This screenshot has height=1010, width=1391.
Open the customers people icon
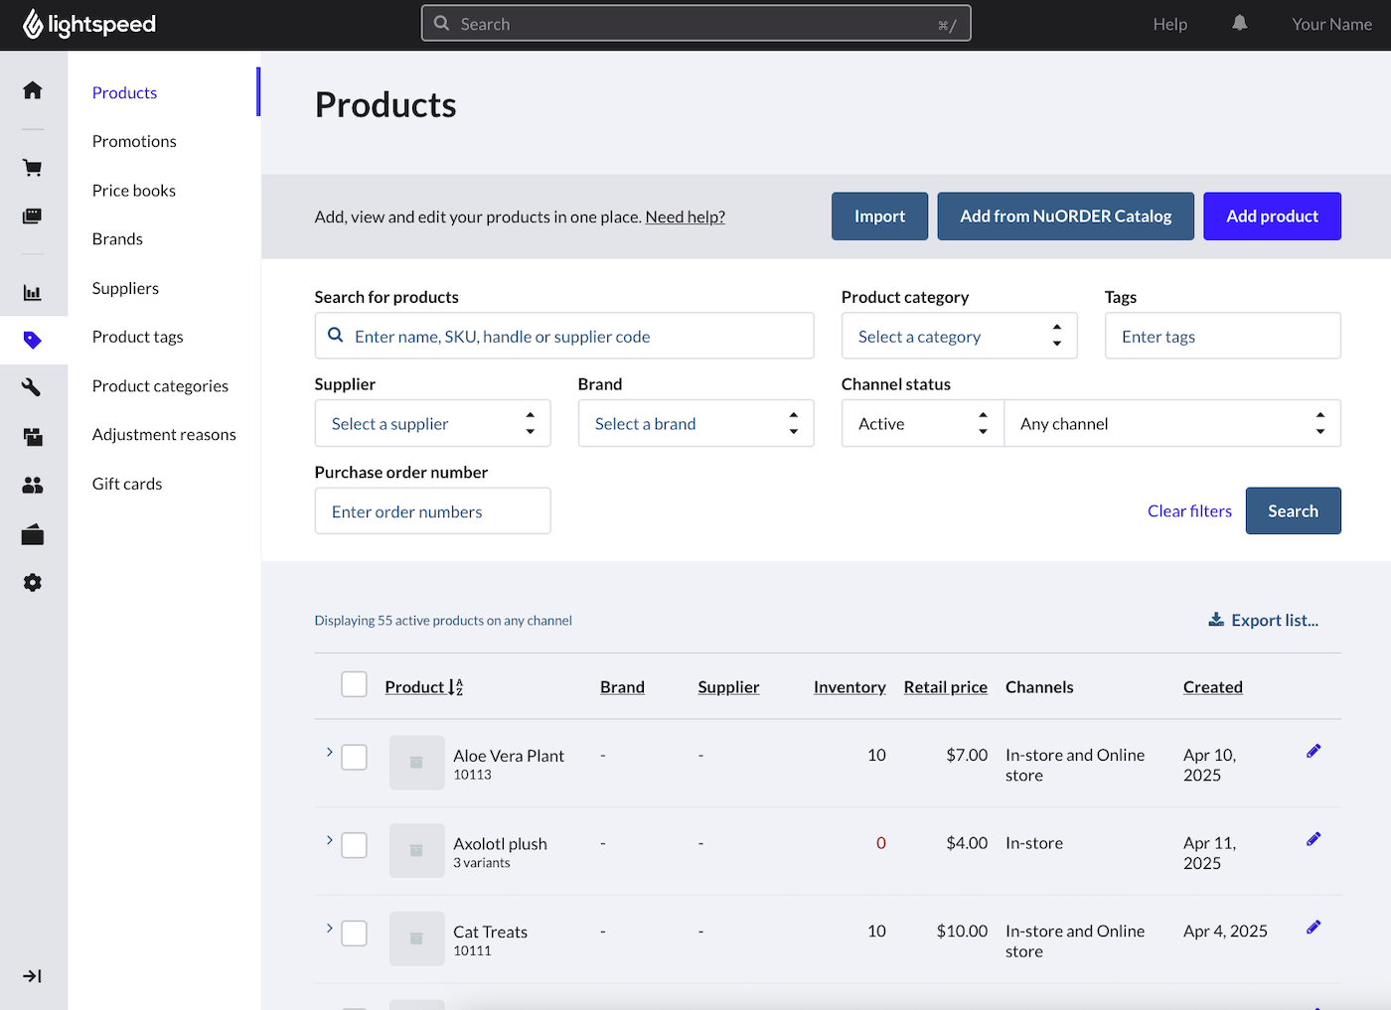(33, 485)
